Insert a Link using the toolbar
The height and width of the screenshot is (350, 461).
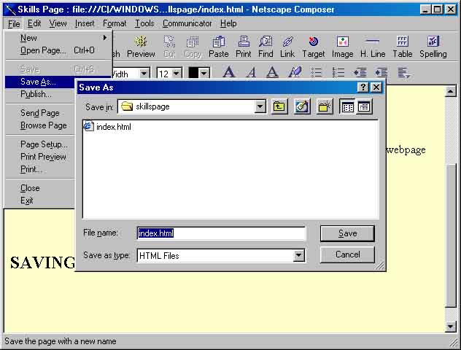[287, 47]
